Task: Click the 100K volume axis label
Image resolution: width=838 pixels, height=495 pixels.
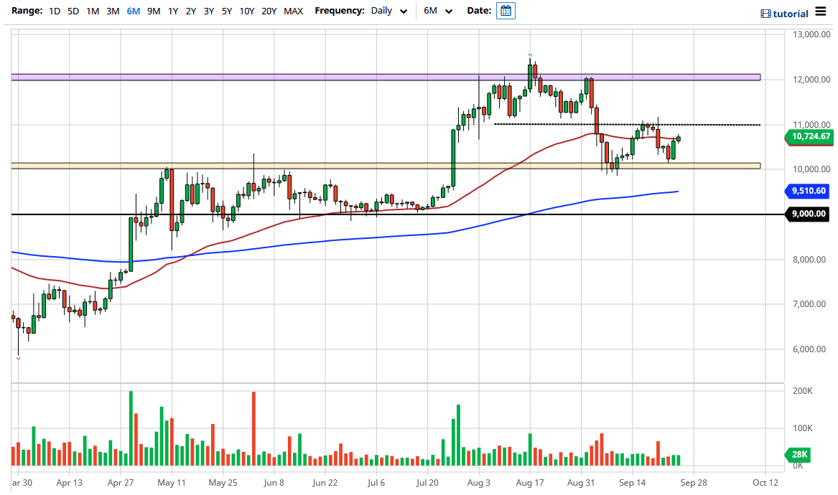Action: point(802,428)
